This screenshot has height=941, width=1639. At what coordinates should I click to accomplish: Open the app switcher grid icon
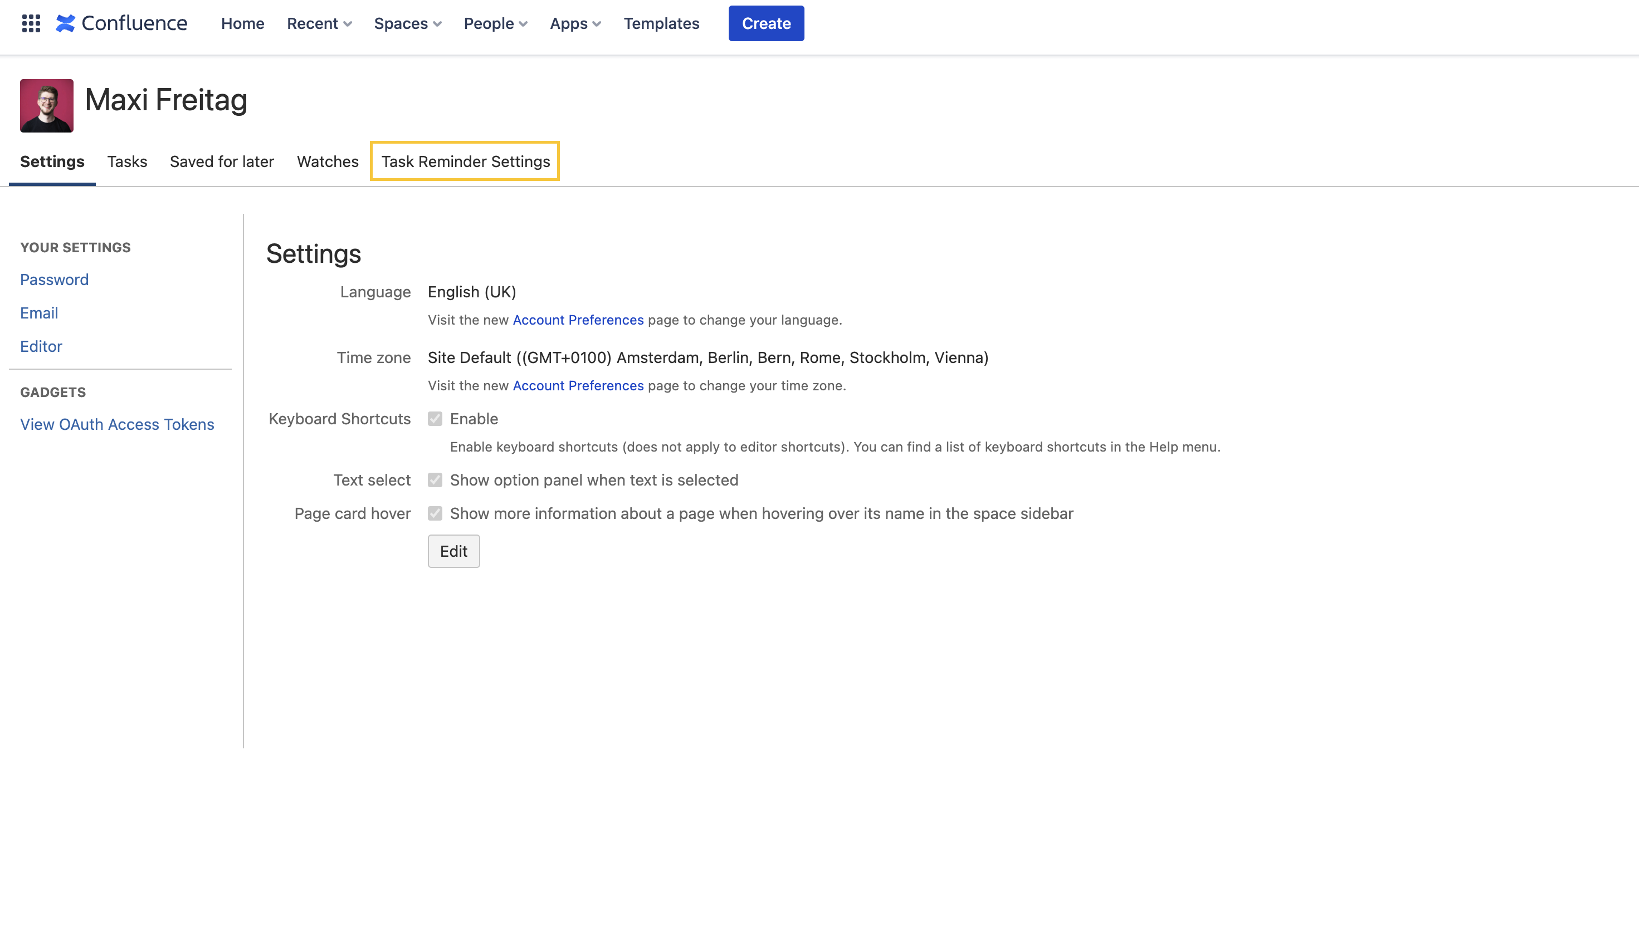click(x=31, y=23)
